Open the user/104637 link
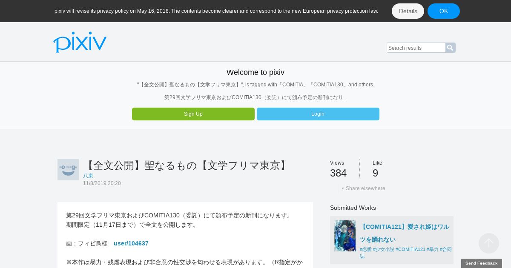 coord(131,243)
